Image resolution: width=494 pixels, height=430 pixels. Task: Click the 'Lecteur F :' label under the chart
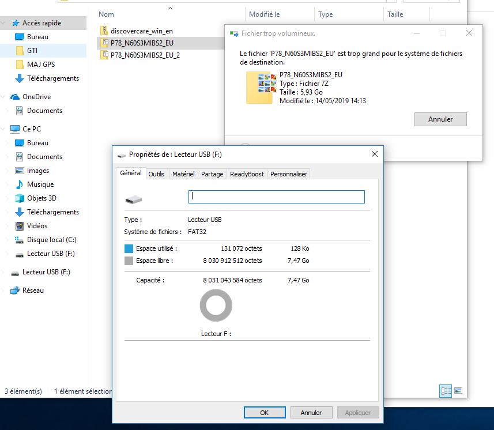click(x=216, y=334)
